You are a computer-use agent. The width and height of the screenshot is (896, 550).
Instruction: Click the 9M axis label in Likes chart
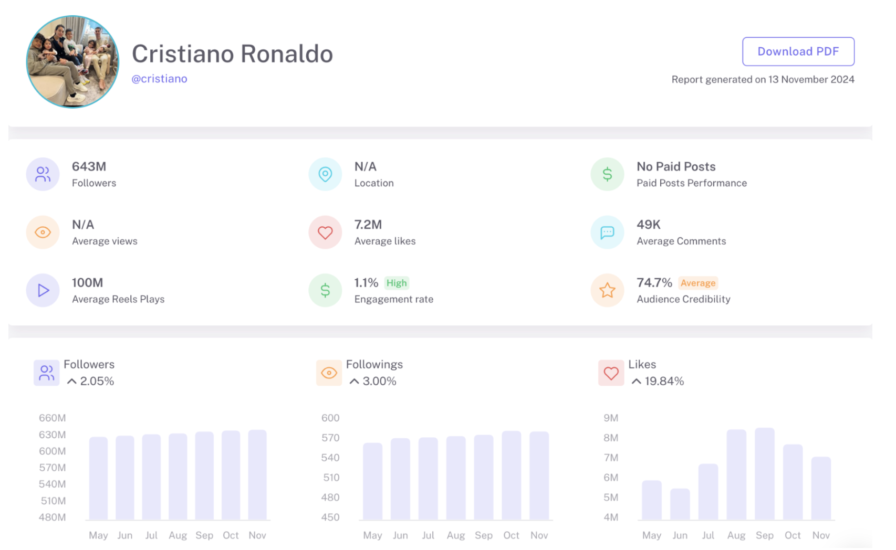[611, 418]
